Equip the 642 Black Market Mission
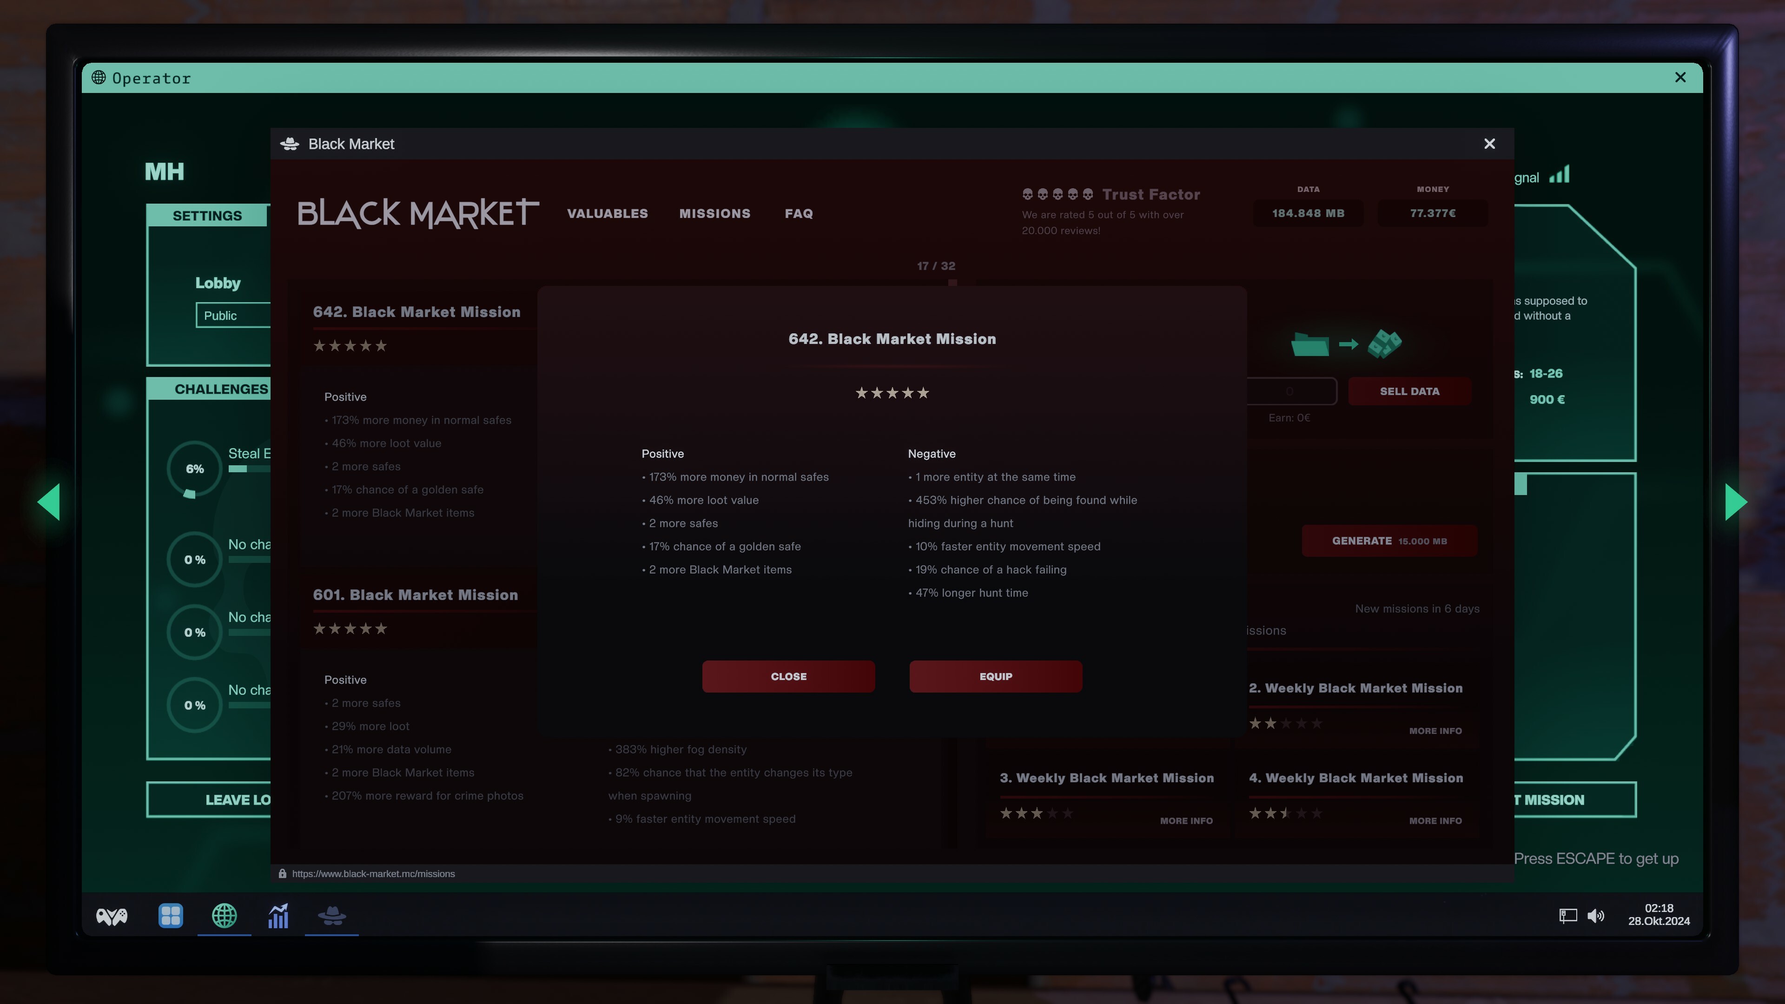 995,676
